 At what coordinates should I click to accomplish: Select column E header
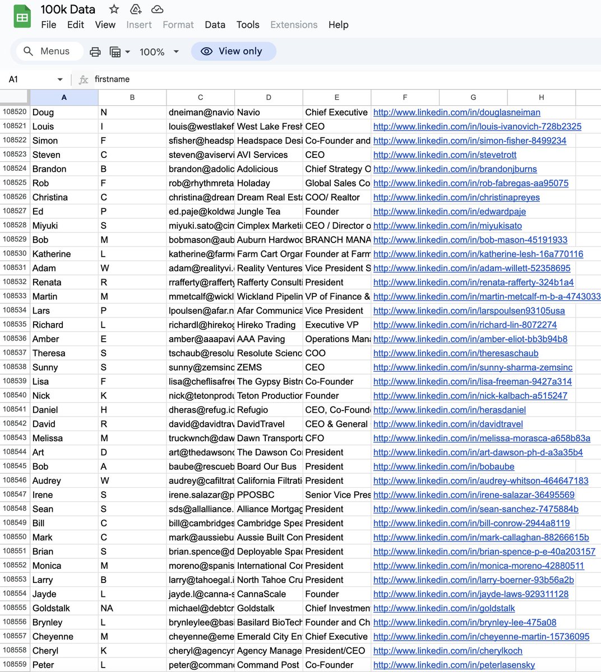click(x=337, y=97)
